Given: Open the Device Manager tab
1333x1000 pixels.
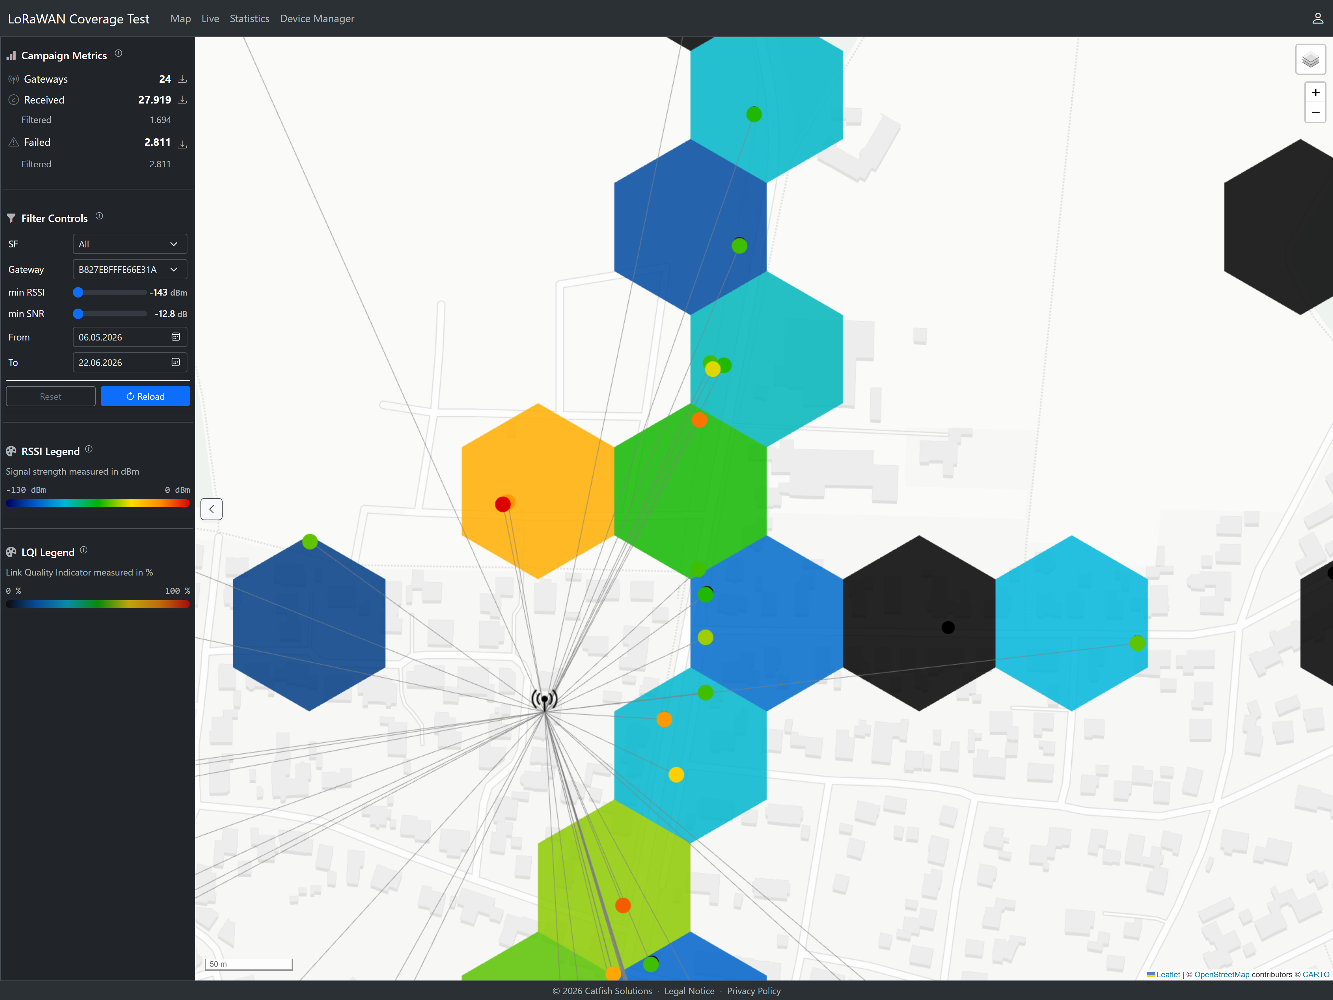Looking at the screenshot, I should coord(317,19).
